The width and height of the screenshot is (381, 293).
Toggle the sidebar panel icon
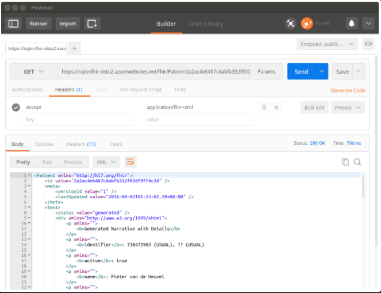[14, 24]
